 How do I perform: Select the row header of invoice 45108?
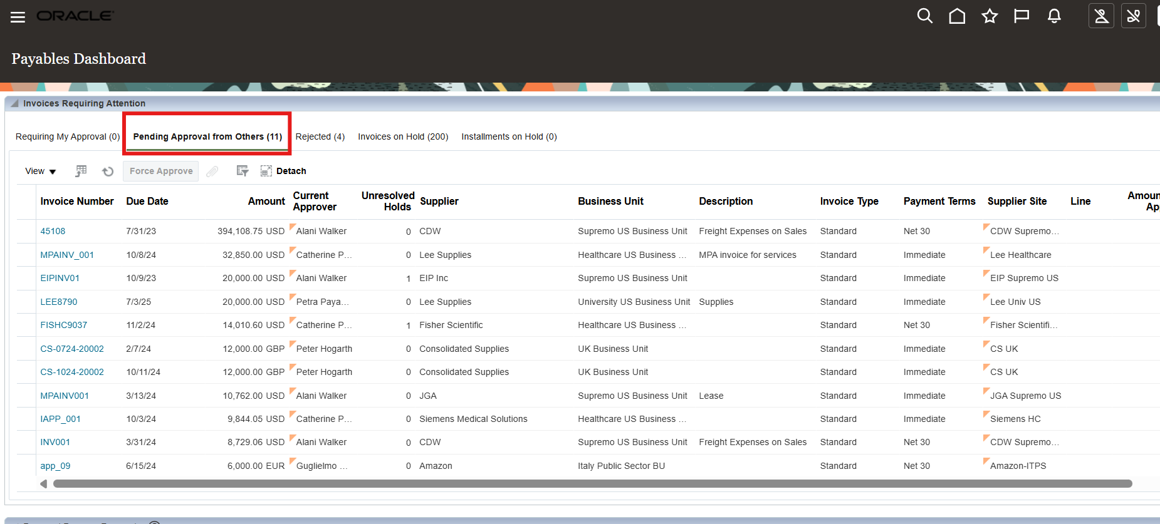26,231
